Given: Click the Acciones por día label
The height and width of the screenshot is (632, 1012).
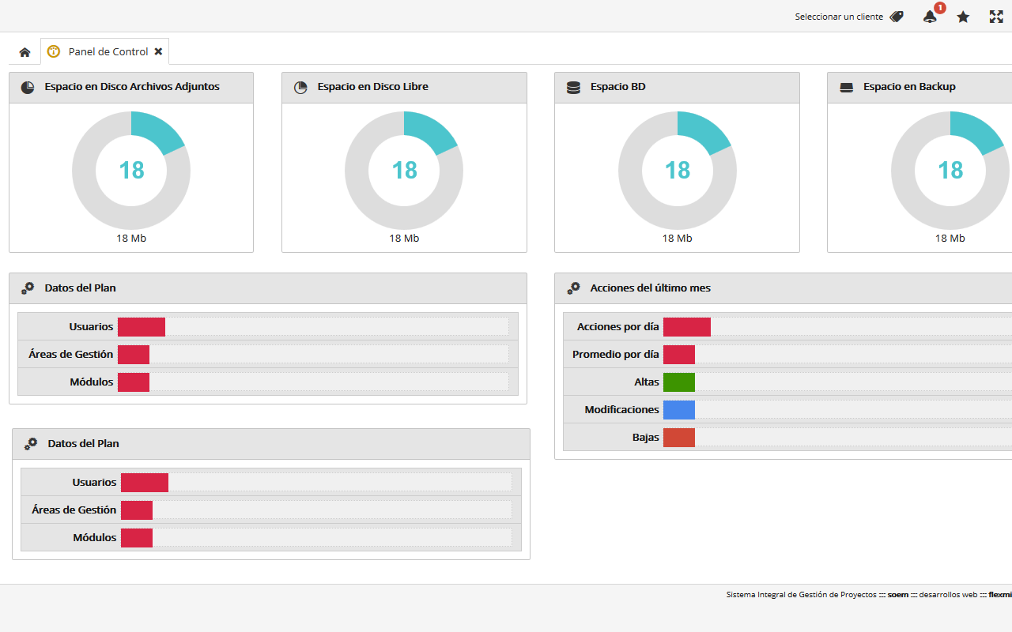Looking at the screenshot, I should tap(618, 326).
